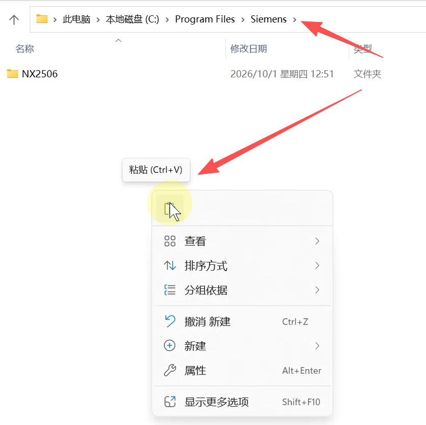Viewport: 426px width, 425px height.
Task: Click the 属性 wrench icon
Action: pos(170,370)
